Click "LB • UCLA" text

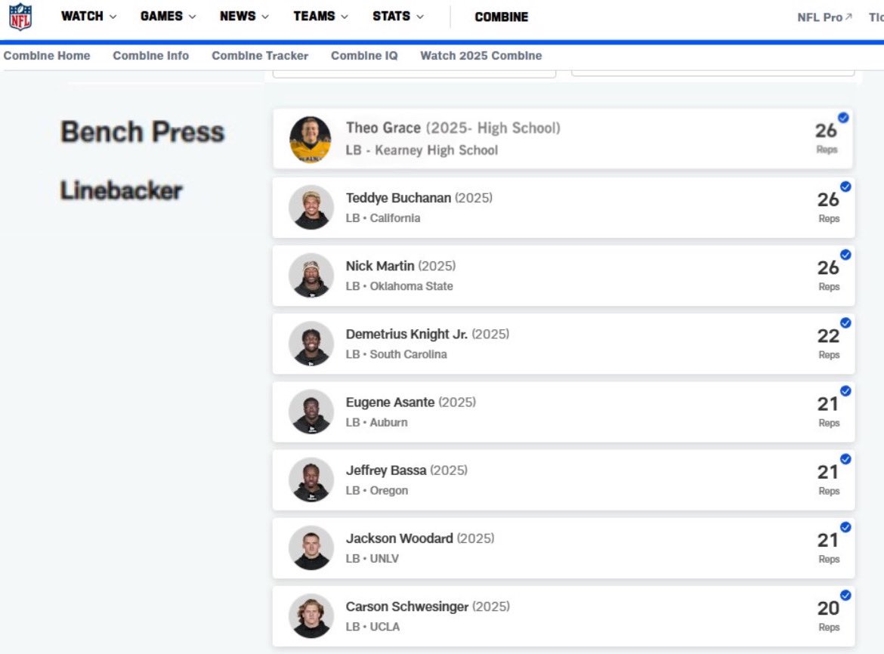coord(372,627)
